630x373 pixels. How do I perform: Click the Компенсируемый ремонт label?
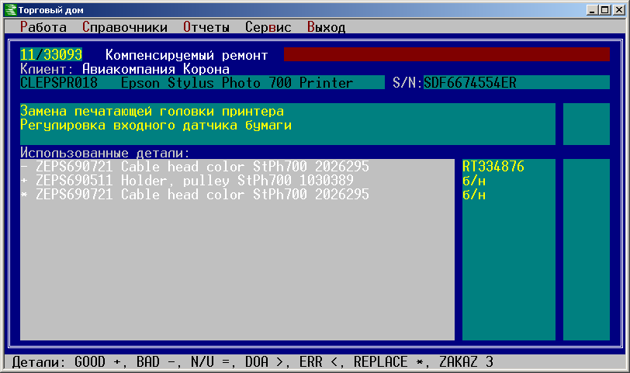coord(186,54)
